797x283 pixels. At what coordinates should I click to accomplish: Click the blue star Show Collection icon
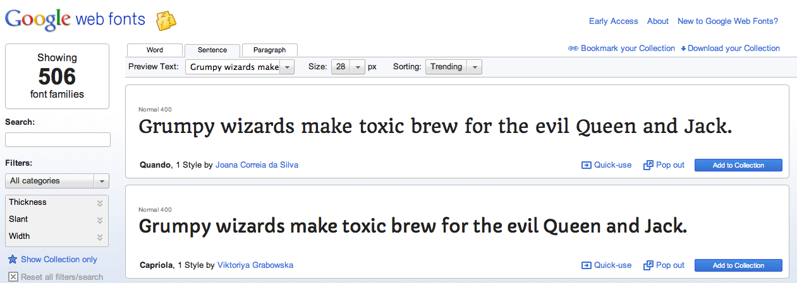pyautogui.click(x=13, y=260)
